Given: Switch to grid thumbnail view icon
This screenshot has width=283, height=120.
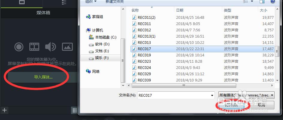Looking at the screenshot, I should [74, 110].
